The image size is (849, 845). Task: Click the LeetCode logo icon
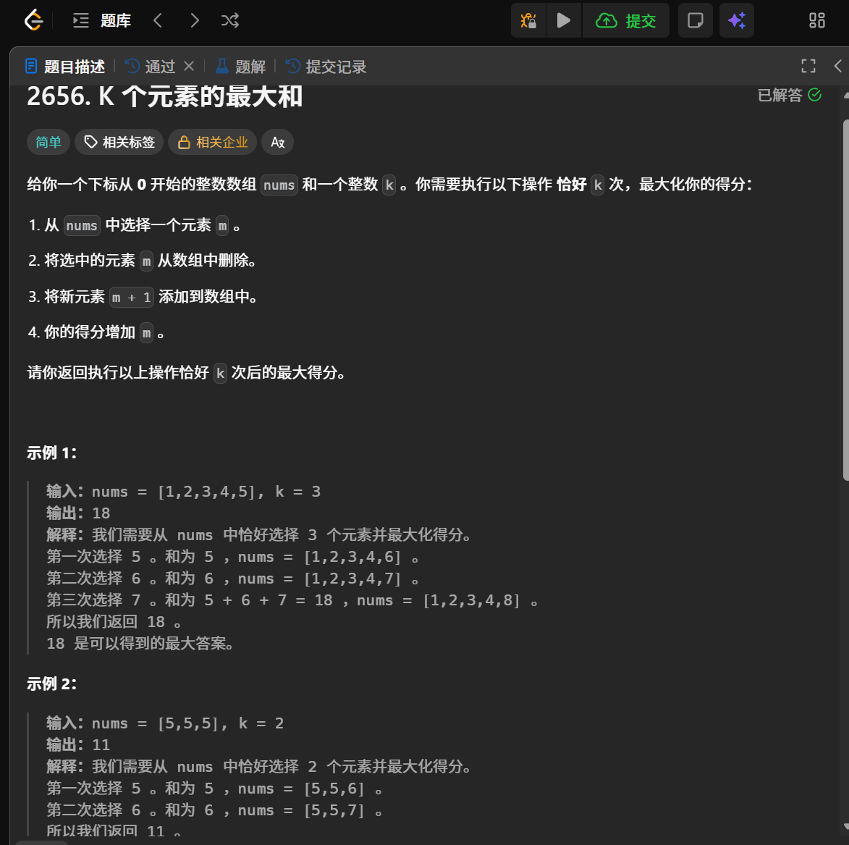click(x=33, y=20)
